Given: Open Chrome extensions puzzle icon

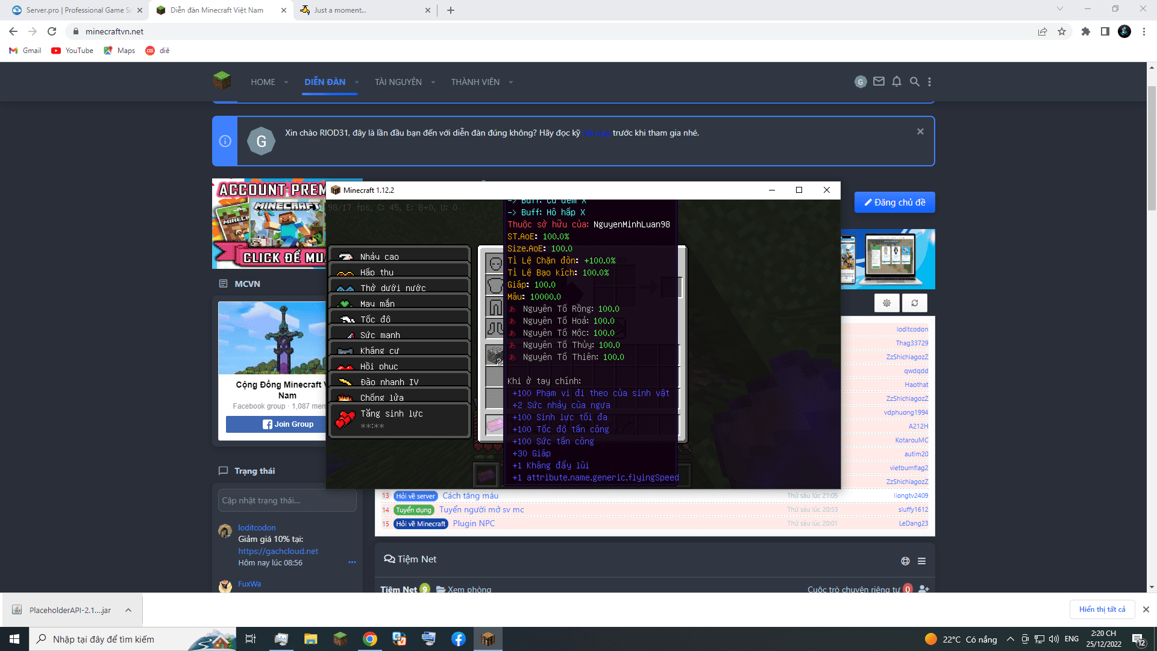Looking at the screenshot, I should (x=1085, y=31).
